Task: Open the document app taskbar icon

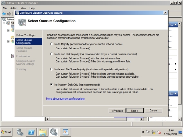Action: pos(66,132)
